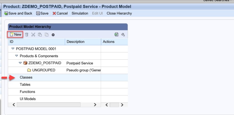Click the delete trash can icon
Viewport: 234px width, 115px height.
26,35
